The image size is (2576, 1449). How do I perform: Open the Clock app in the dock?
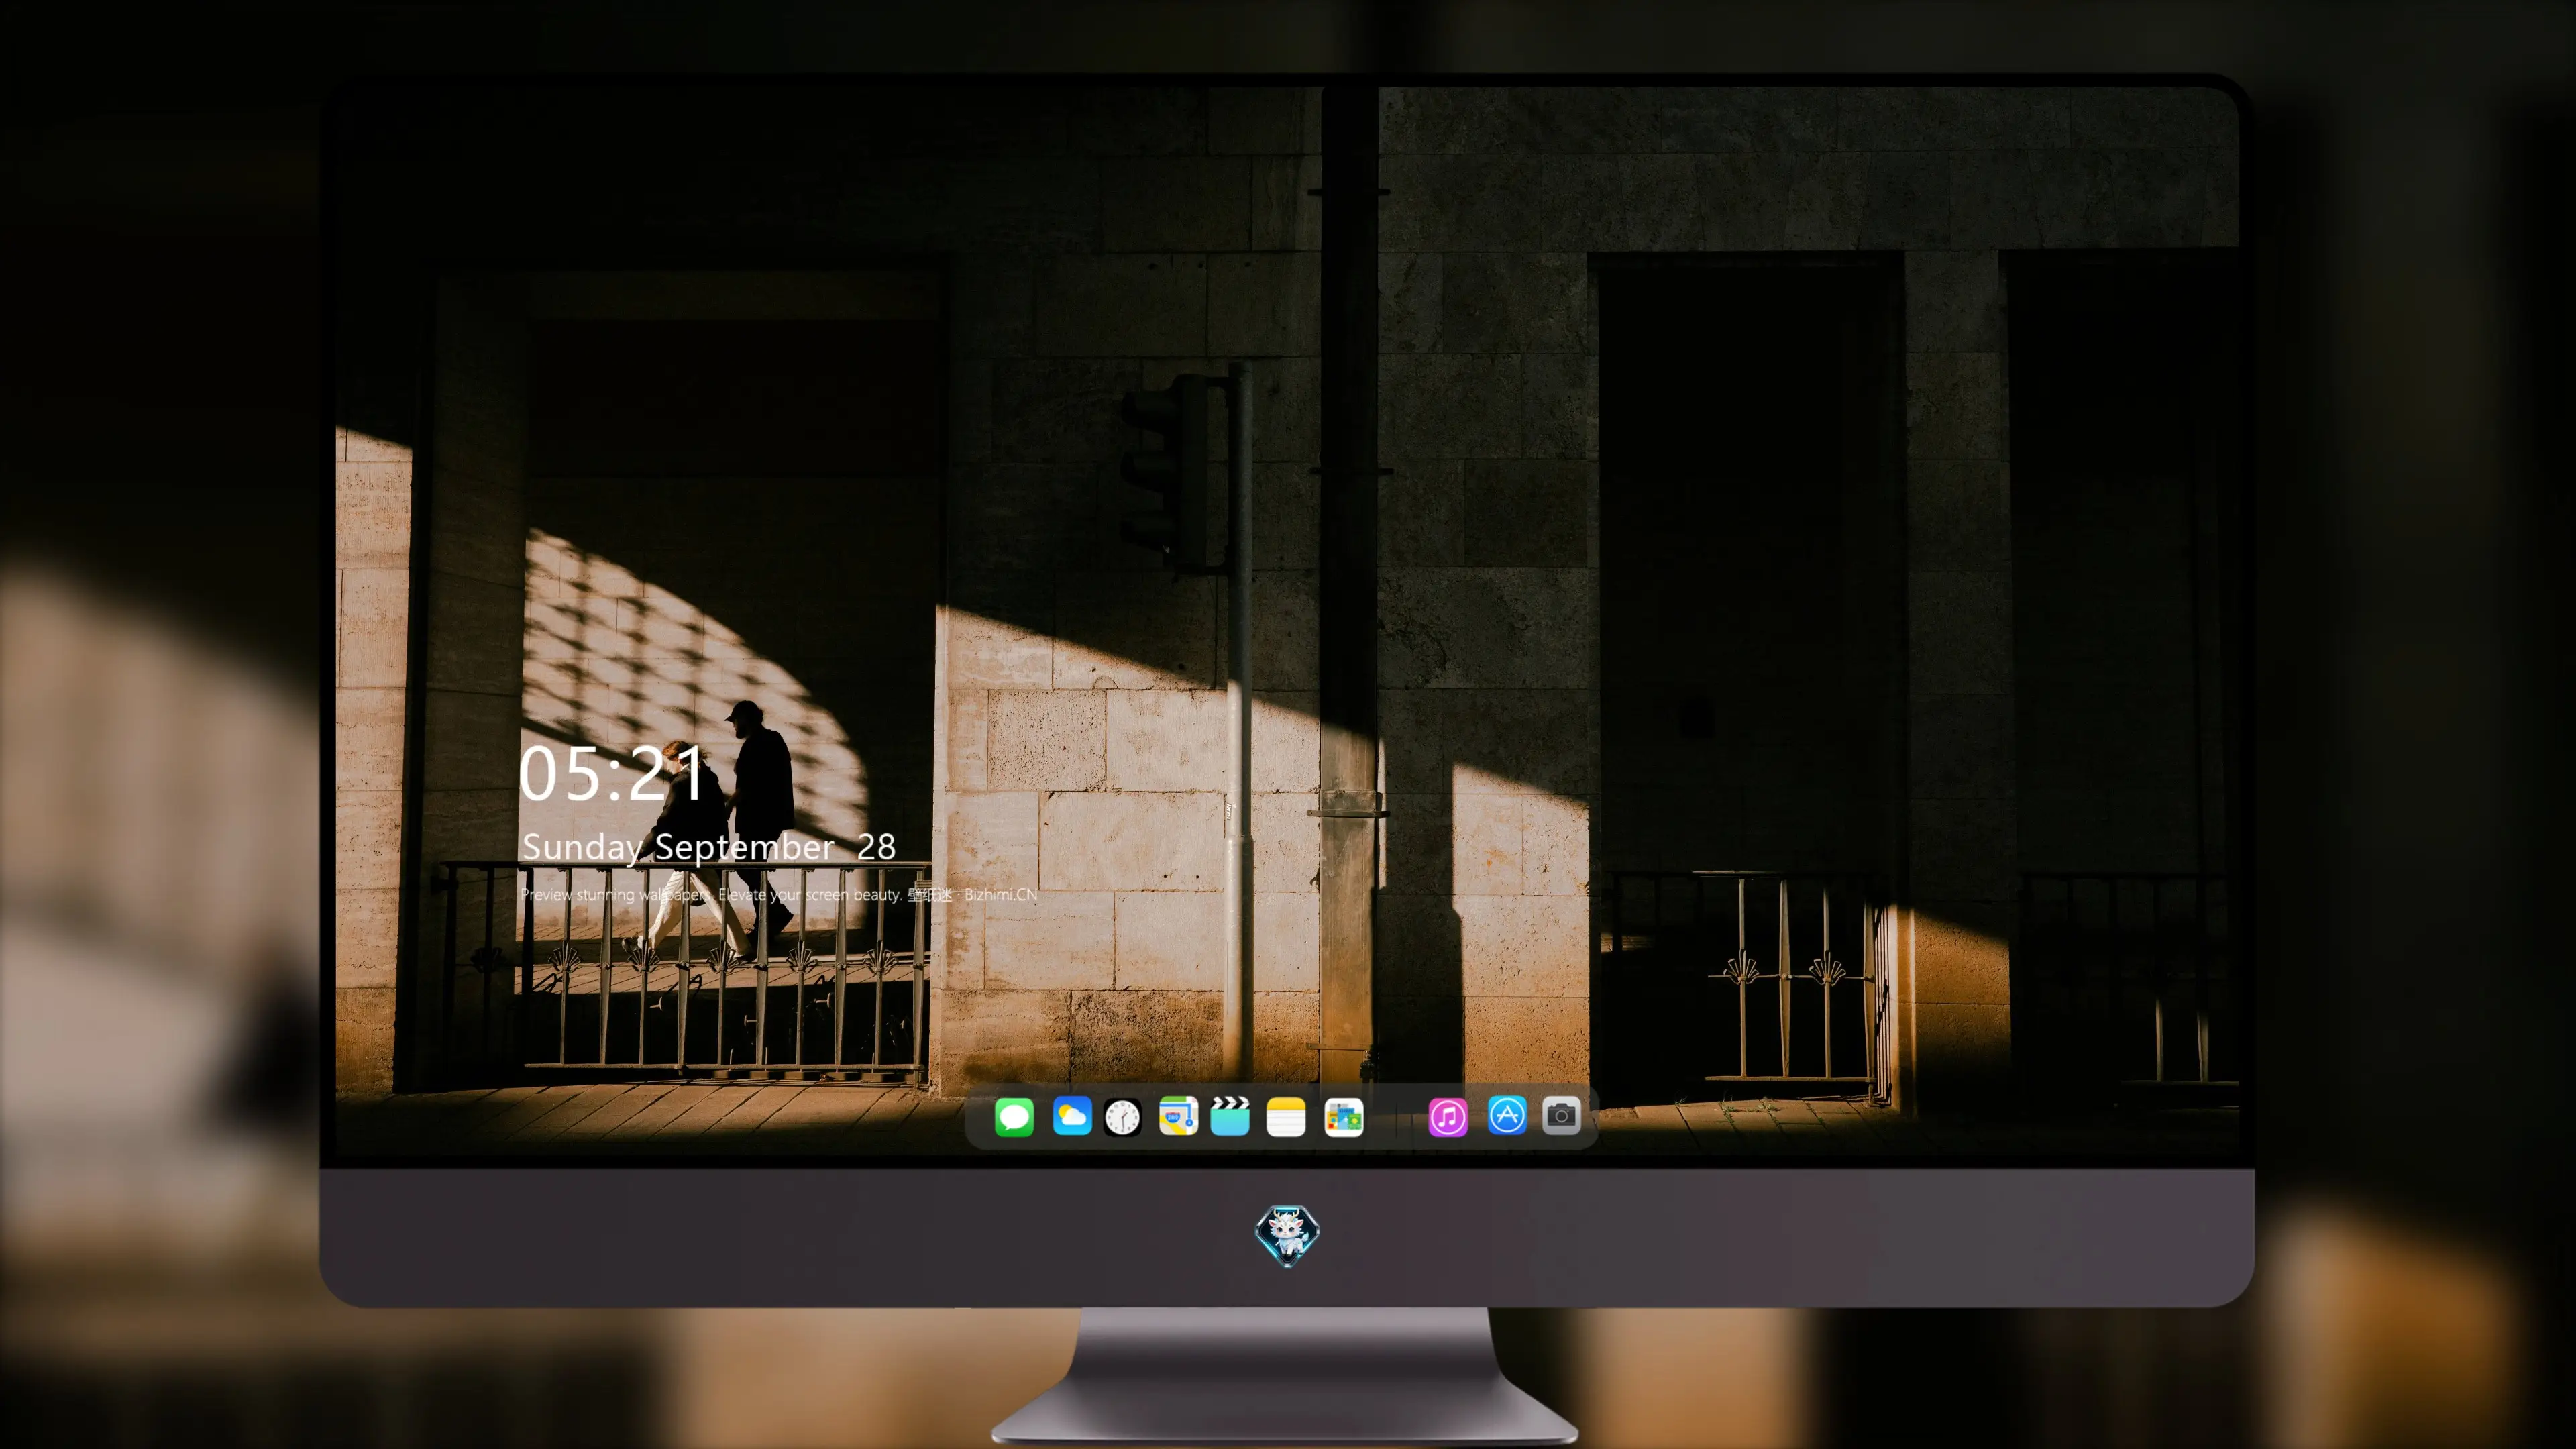pos(1122,1117)
